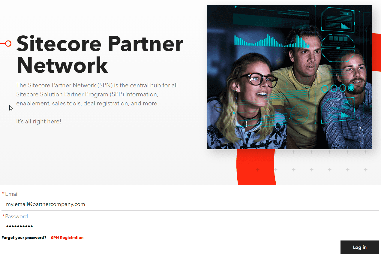The width and height of the screenshot is (381, 257).
Task: Open the SPN Registration link
Action: (67, 237)
